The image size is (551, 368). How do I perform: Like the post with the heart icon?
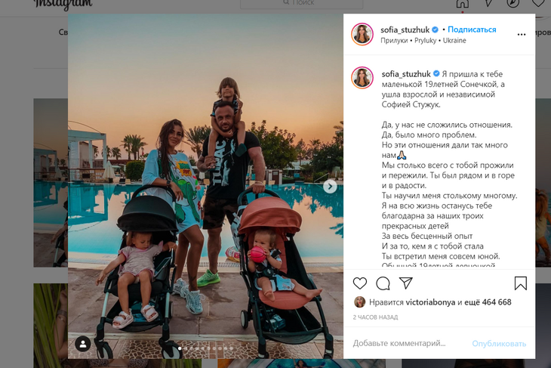pos(360,283)
